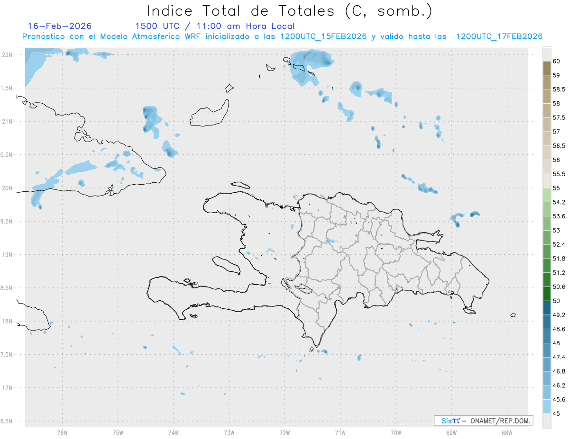Click the 'ONAMET/REP.DOM.' credit box

click(483, 421)
